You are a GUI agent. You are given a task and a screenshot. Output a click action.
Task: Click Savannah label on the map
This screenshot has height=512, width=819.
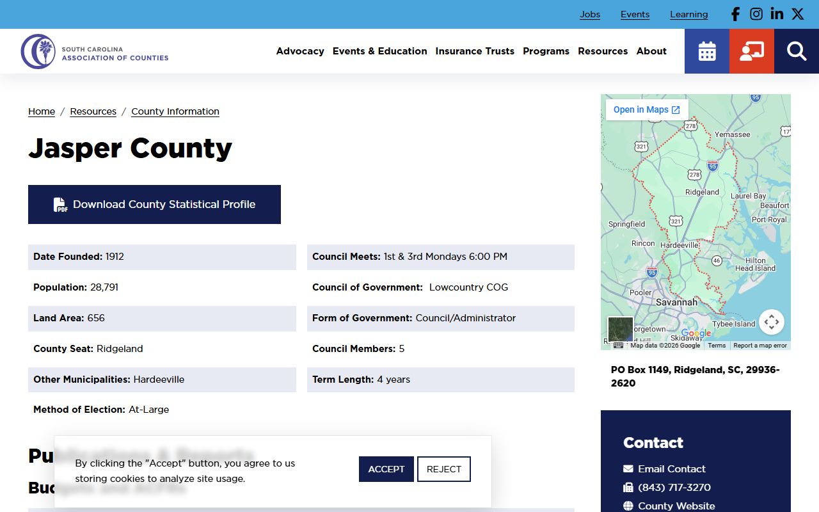coord(676,301)
